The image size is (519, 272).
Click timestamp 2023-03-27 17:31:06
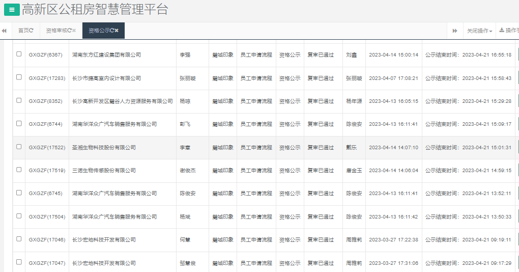click(393, 263)
